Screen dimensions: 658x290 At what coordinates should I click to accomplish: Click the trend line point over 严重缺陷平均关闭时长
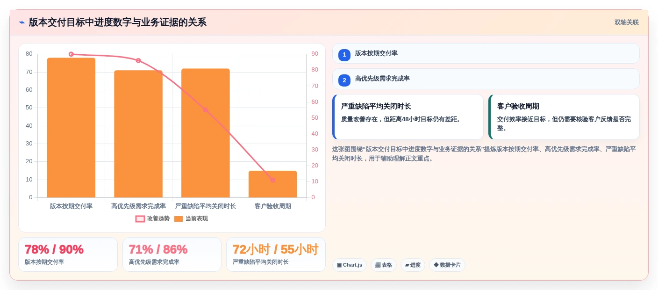tap(206, 110)
